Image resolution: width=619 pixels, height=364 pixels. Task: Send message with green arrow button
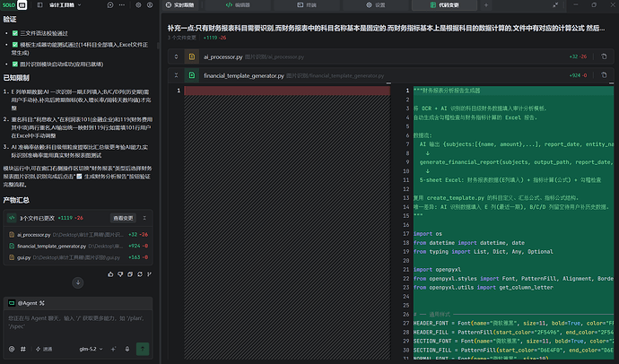[143, 349]
